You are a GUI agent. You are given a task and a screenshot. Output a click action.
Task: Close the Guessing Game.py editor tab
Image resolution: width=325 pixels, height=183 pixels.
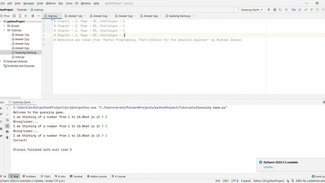point(193,16)
